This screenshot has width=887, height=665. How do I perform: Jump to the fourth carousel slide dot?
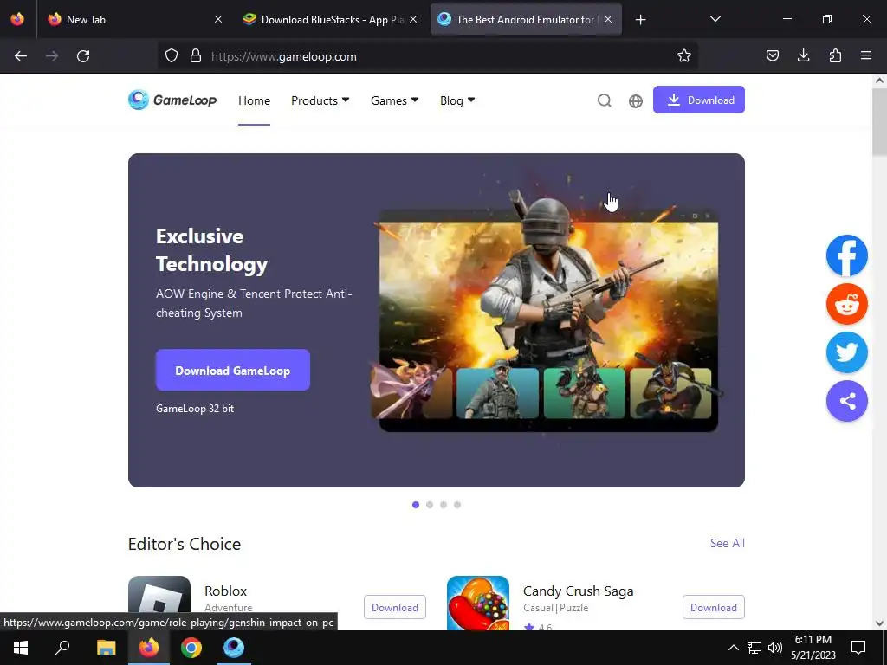(457, 505)
